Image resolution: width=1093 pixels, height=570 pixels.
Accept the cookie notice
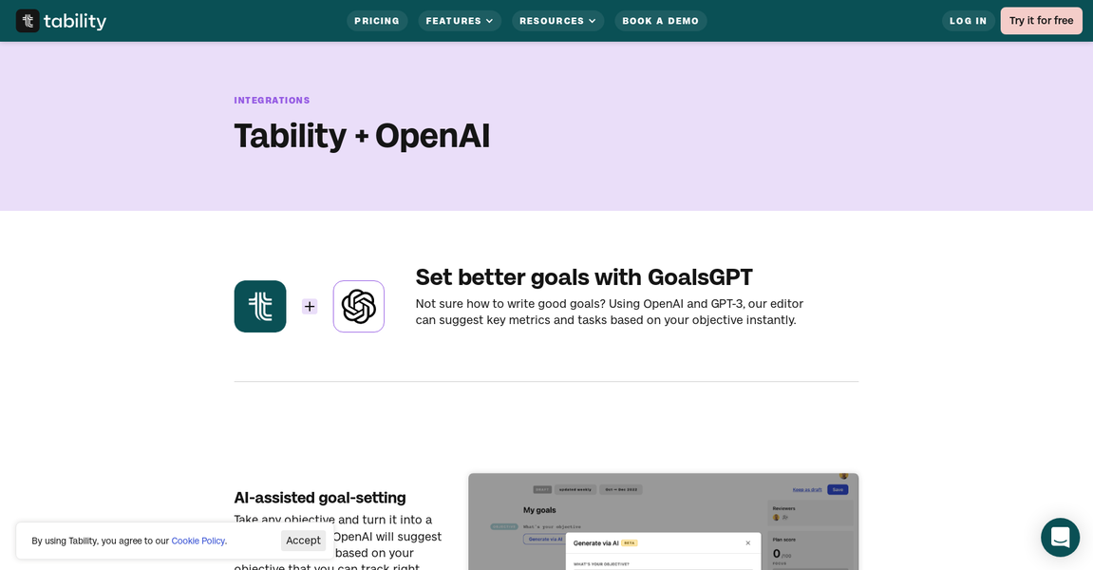303,541
